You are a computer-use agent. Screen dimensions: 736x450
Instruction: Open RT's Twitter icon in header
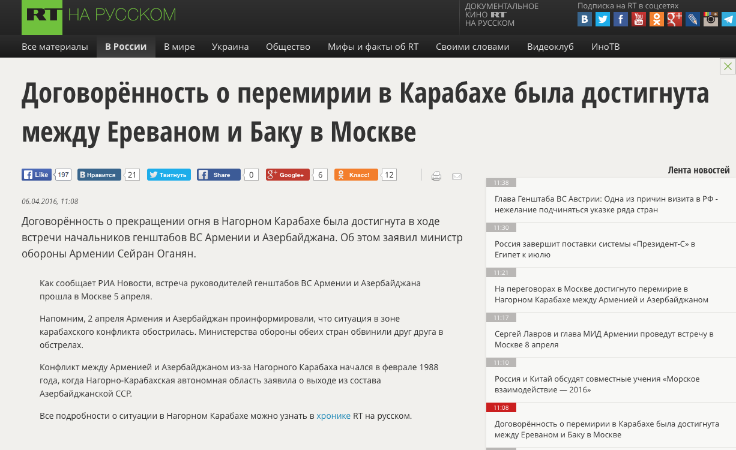click(x=603, y=19)
